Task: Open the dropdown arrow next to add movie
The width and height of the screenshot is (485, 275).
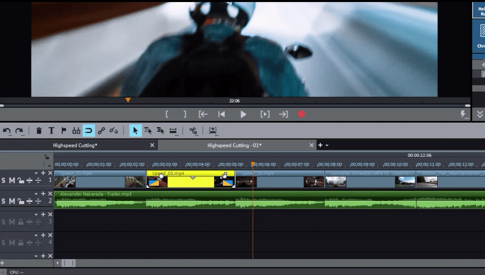Action: (x=327, y=146)
